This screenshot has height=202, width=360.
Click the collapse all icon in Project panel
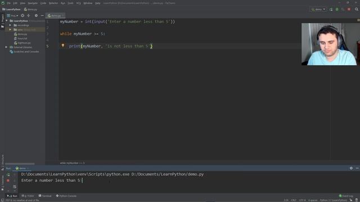[x=29, y=16]
